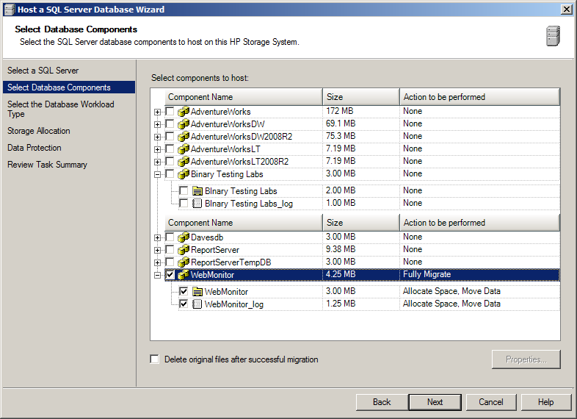Click the Davesdb database icon

(184, 237)
